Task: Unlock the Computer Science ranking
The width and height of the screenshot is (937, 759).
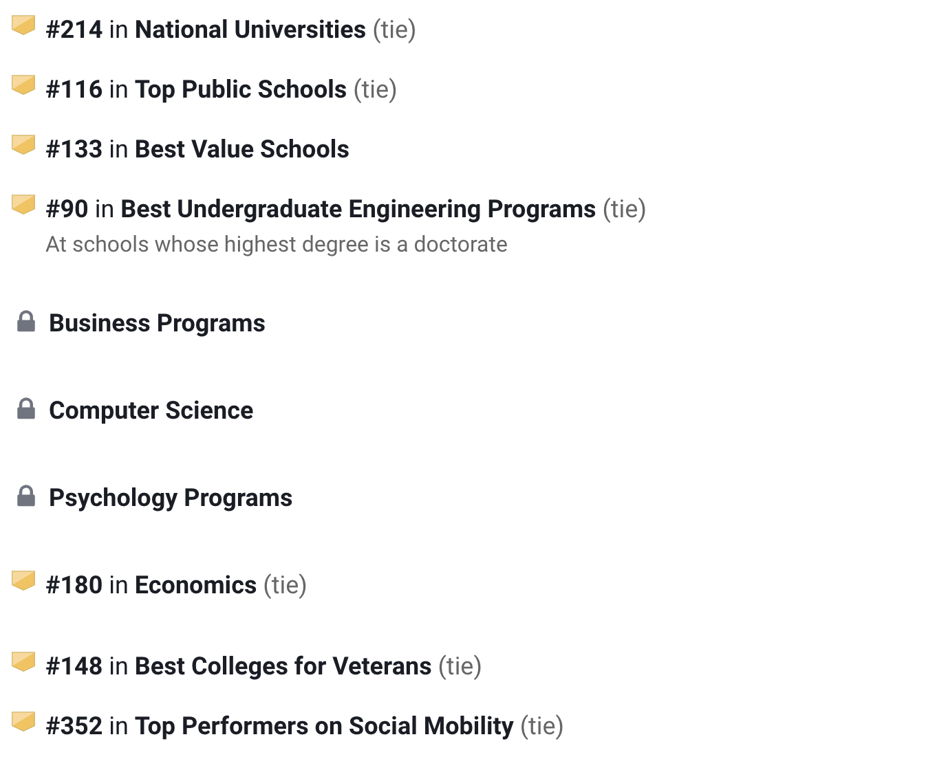Action: point(151,410)
